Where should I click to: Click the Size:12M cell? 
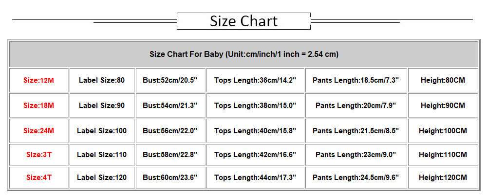pos(39,80)
